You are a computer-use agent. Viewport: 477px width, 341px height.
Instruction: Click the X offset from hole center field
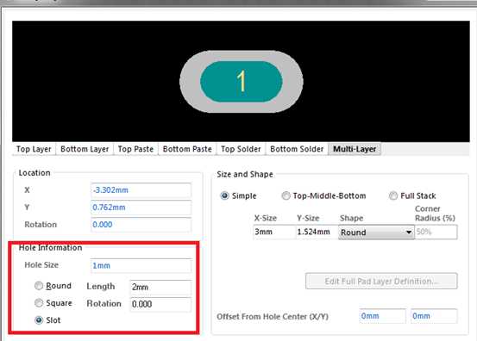[x=383, y=316]
